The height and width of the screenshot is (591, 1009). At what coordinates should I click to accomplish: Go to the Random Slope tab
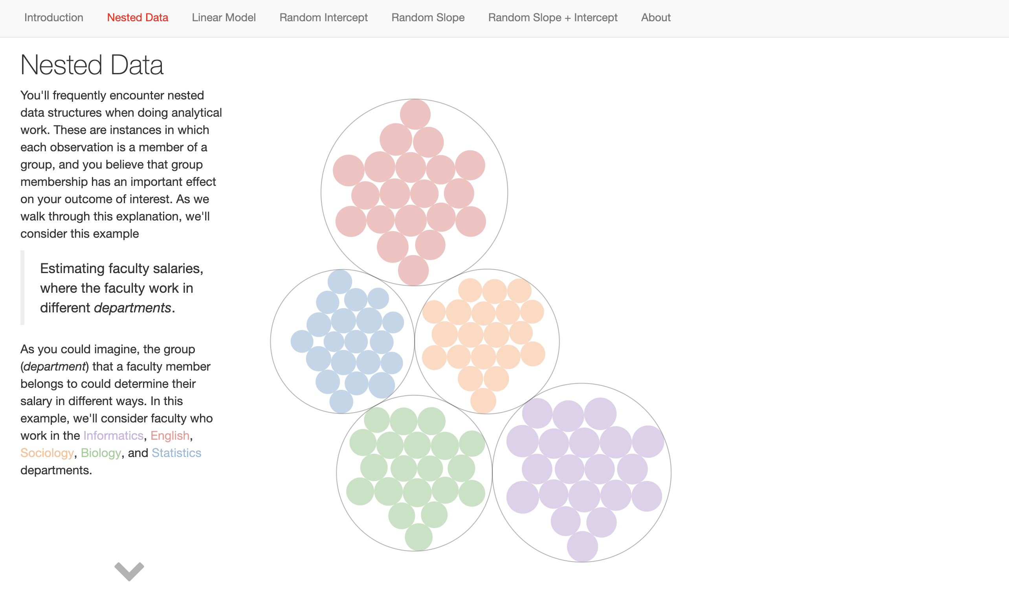427,18
